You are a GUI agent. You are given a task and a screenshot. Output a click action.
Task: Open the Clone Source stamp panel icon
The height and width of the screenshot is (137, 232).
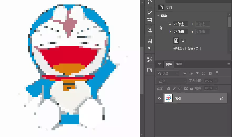(x=149, y=30)
